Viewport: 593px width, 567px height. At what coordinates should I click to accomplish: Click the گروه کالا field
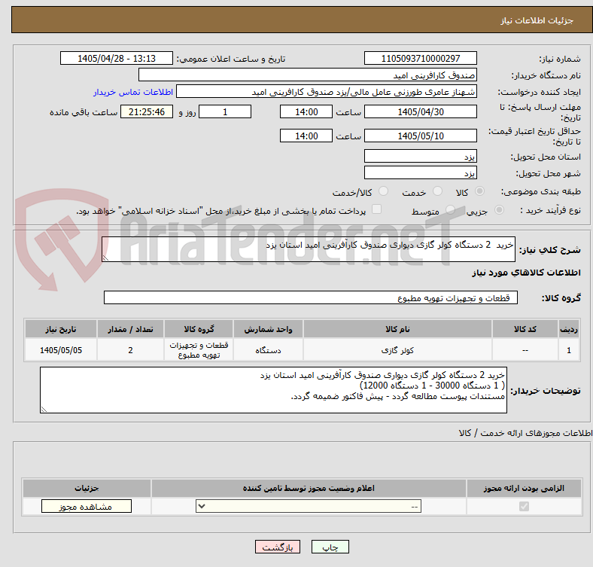[311, 297]
